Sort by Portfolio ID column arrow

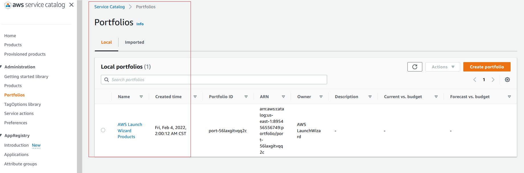click(246, 97)
